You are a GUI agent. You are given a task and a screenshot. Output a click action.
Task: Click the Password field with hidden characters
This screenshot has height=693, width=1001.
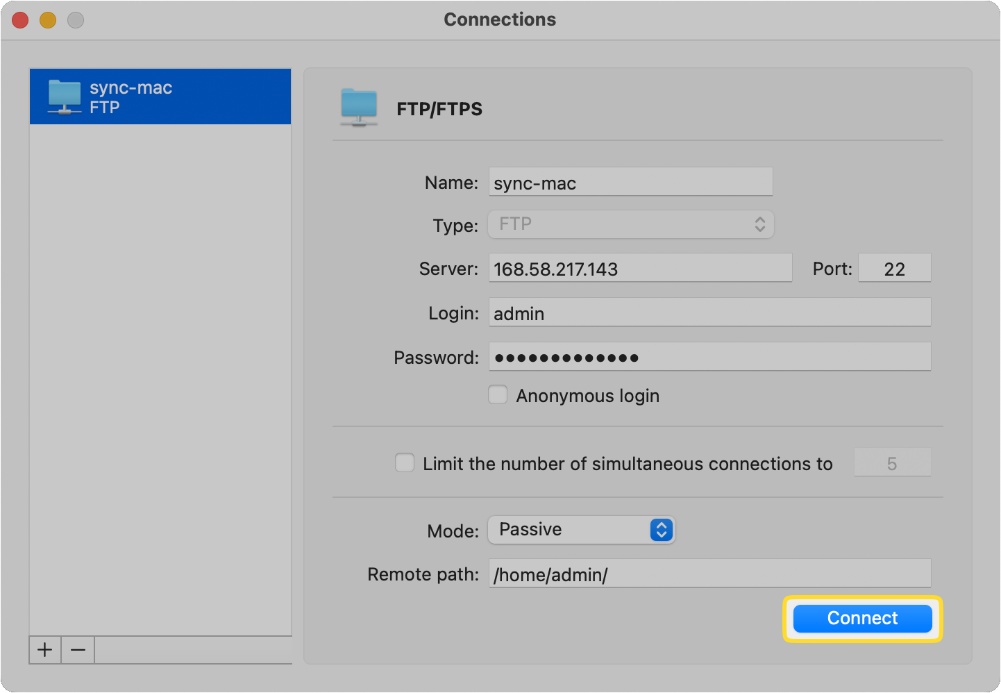click(x=709, y=356)
